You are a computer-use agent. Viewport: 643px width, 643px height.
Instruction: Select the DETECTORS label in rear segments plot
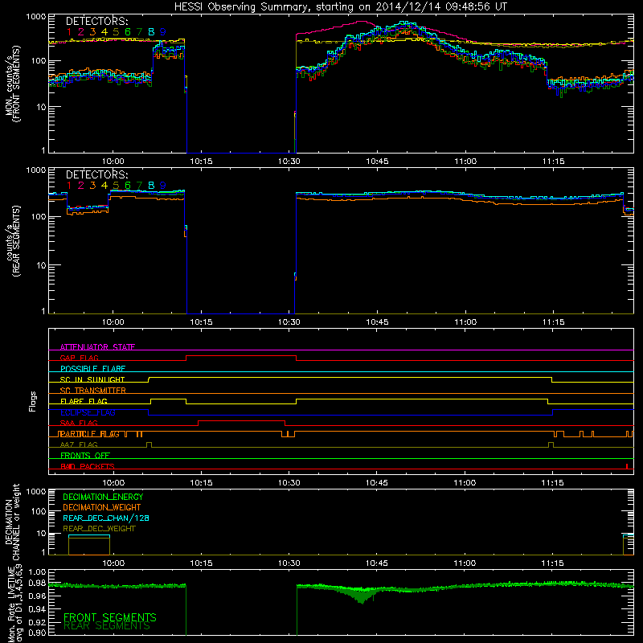pos(97,174)
